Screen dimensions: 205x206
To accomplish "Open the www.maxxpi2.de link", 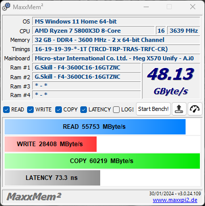I will 175,200.
